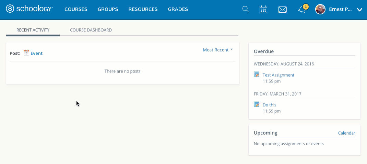Image resolution: width=367 pixels, height=164 pixels.
Task: Open the notifications bell icon
Action: pos(301,10)
